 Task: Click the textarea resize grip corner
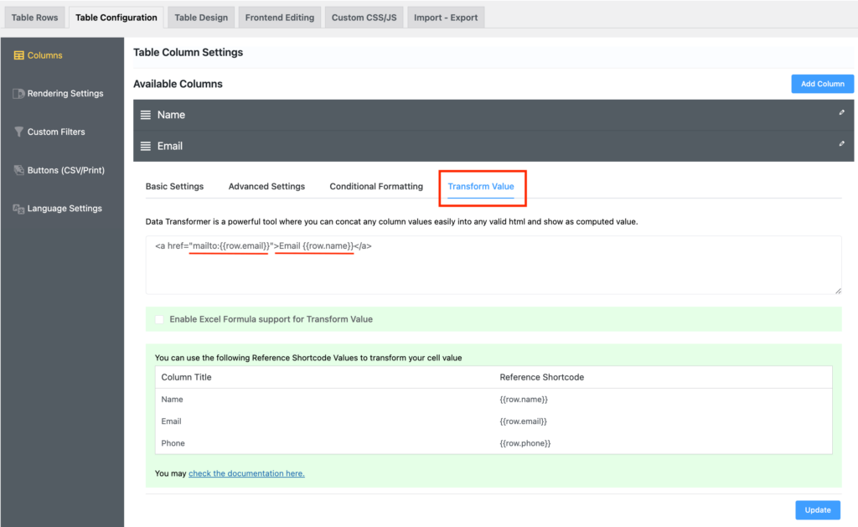(838, 291)
